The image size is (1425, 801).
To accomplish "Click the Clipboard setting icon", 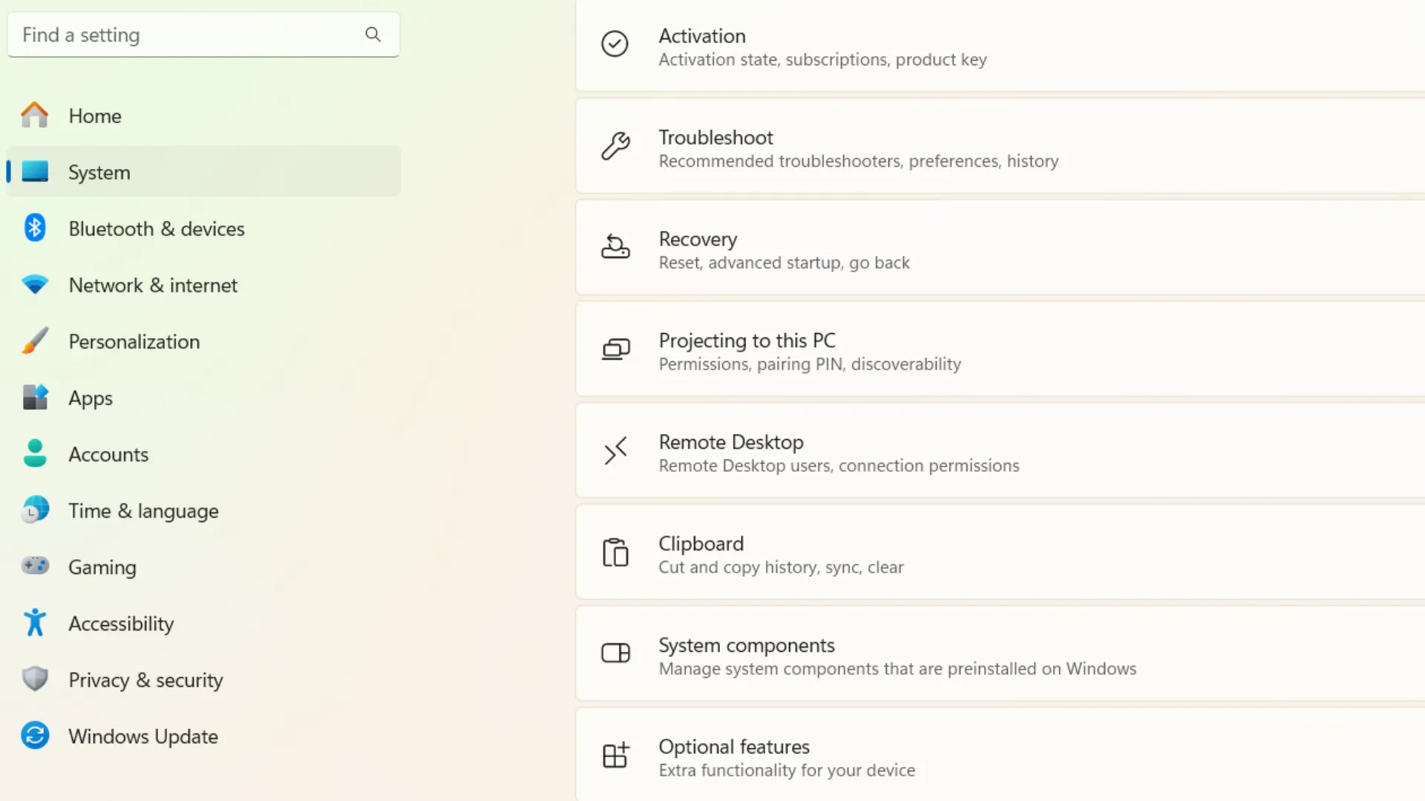I will pos(615,553).
